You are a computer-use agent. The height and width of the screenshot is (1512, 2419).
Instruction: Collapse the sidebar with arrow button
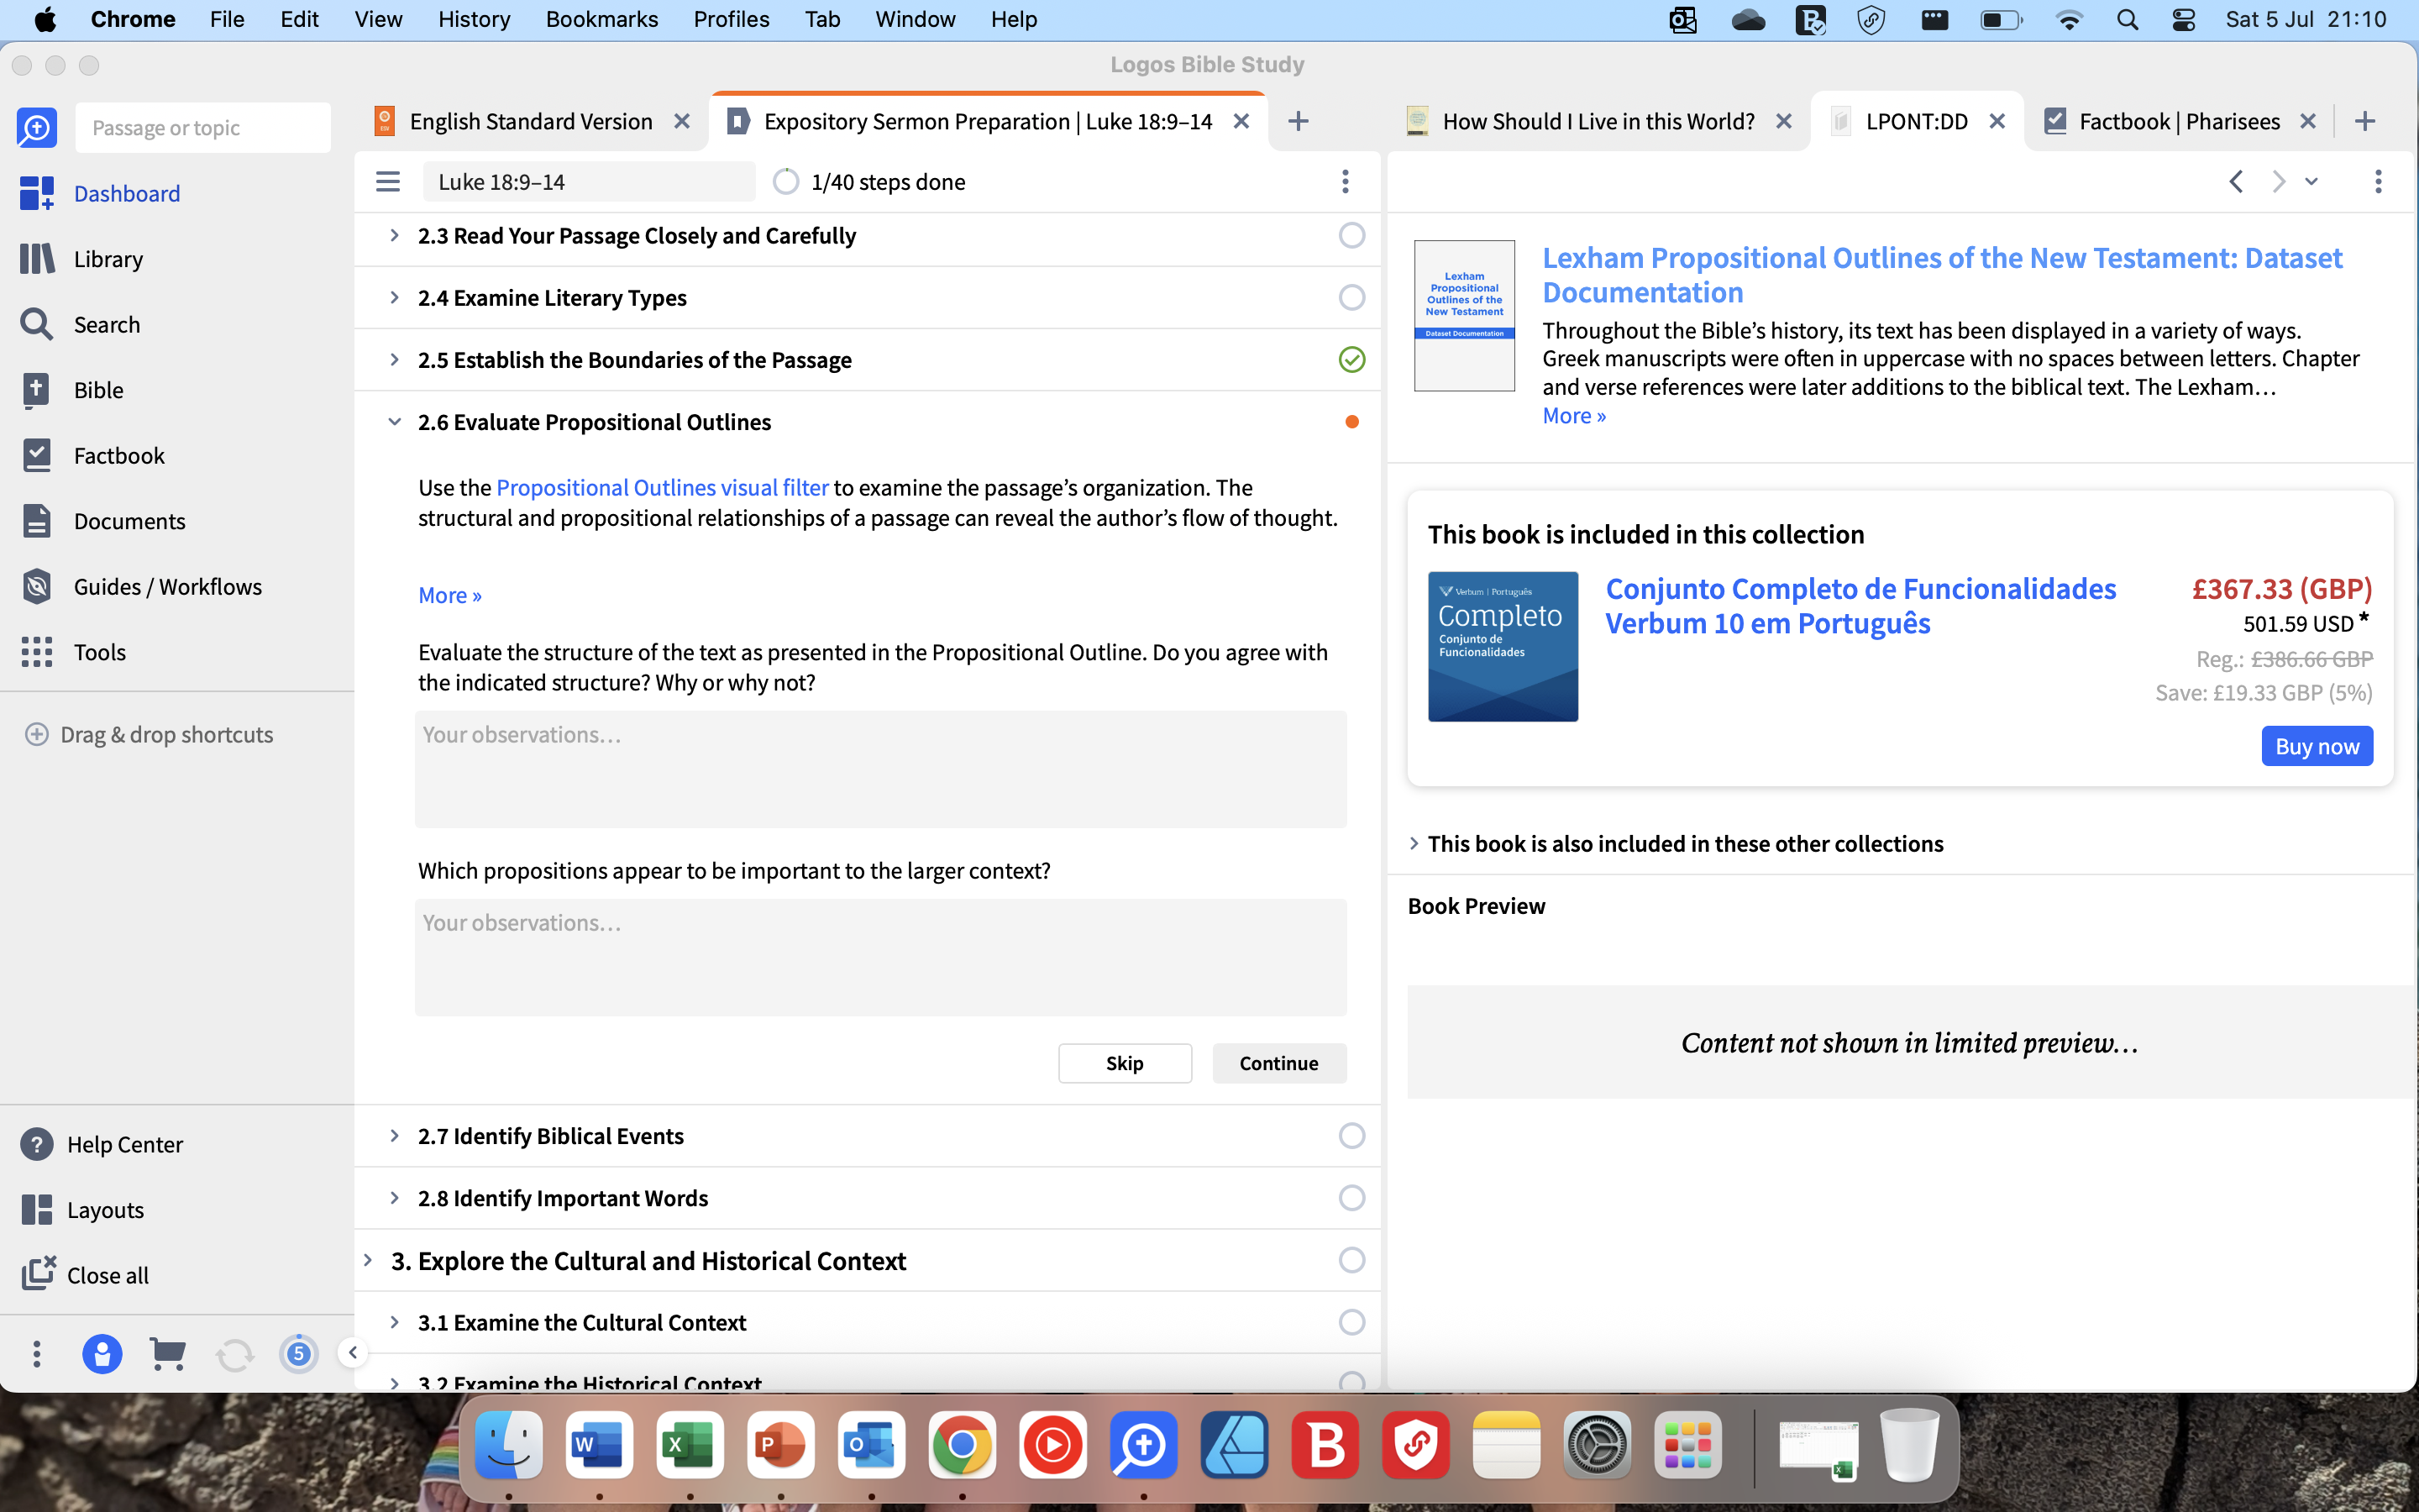(352, 1353)
